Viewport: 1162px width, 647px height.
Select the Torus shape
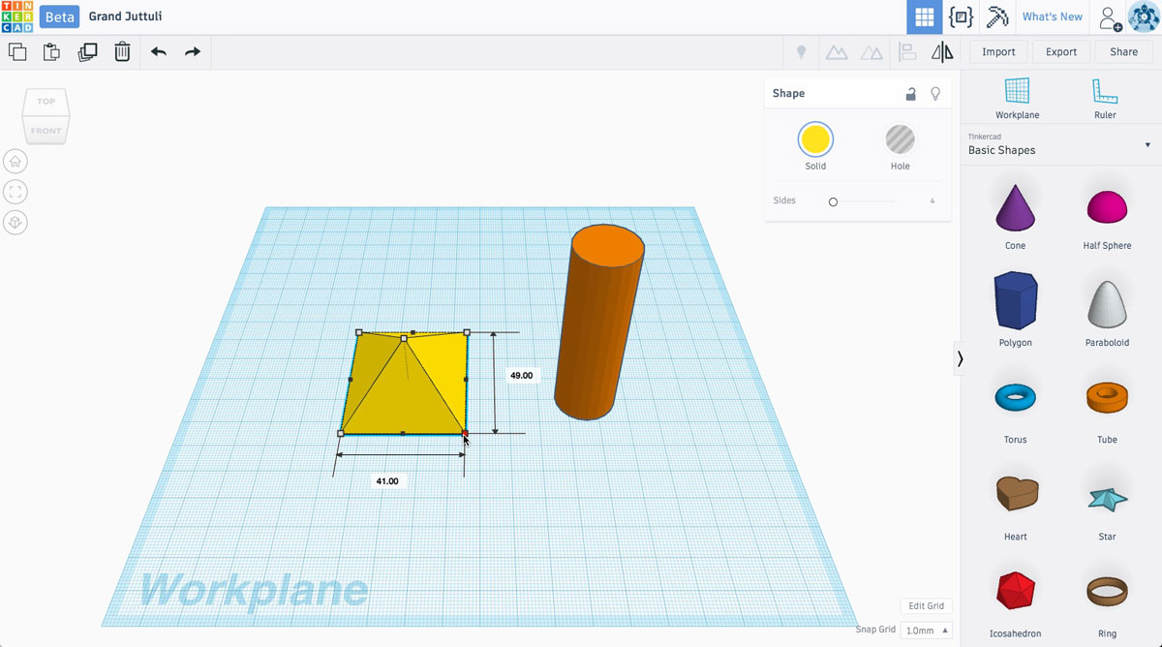(1015, 397)
